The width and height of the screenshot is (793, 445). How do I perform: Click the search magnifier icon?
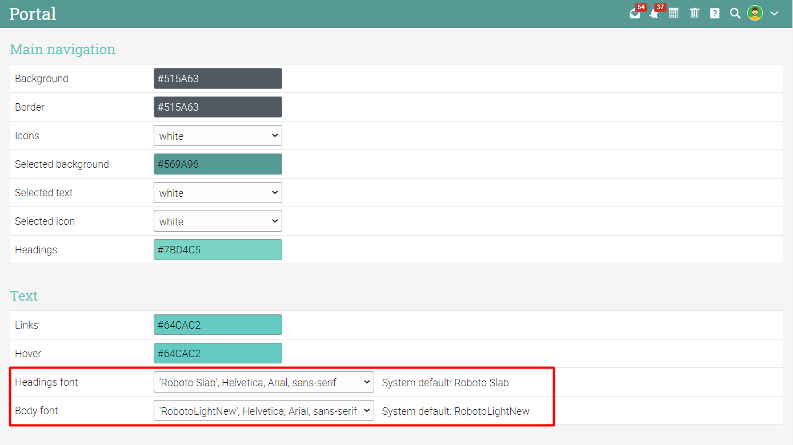click(735, 13)
